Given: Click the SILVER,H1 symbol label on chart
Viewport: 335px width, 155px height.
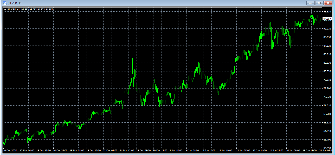Looking at the screenshot, I should (14, 10).
